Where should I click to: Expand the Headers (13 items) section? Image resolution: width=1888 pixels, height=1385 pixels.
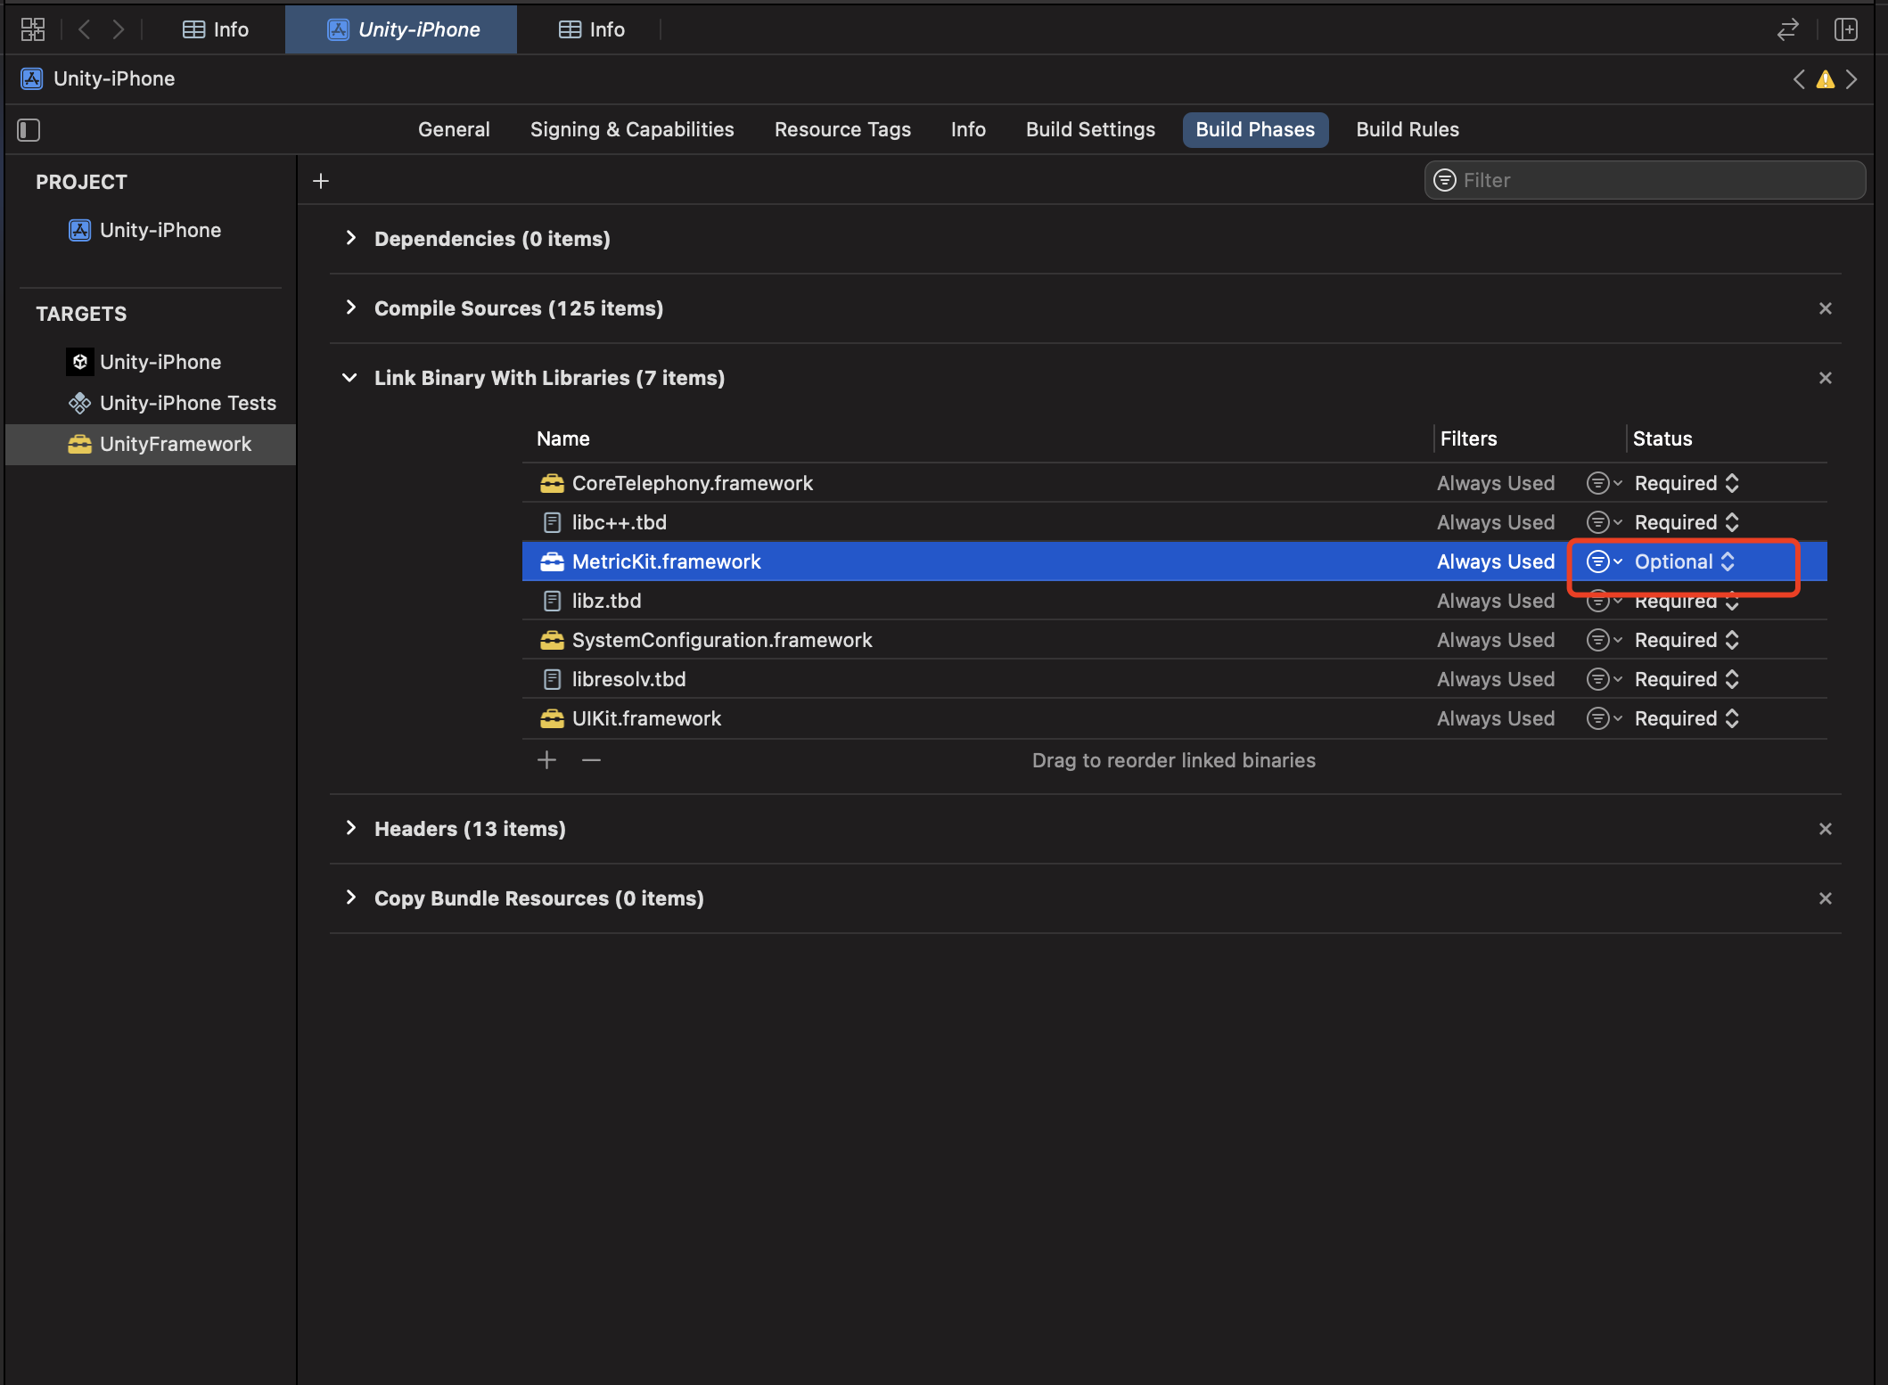[x=350, y=829]
